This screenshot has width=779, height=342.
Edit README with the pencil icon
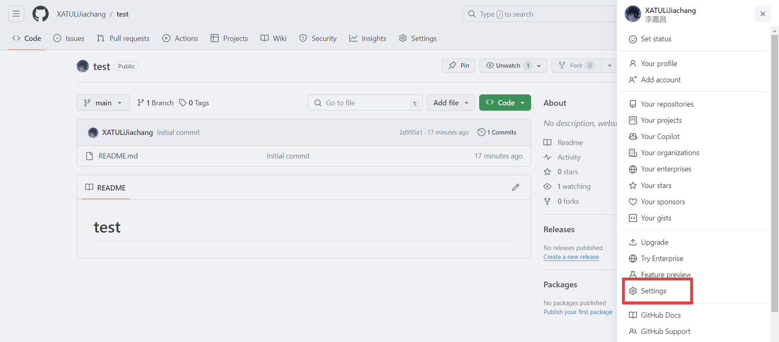pyautogui.click(x=516, y=187)
